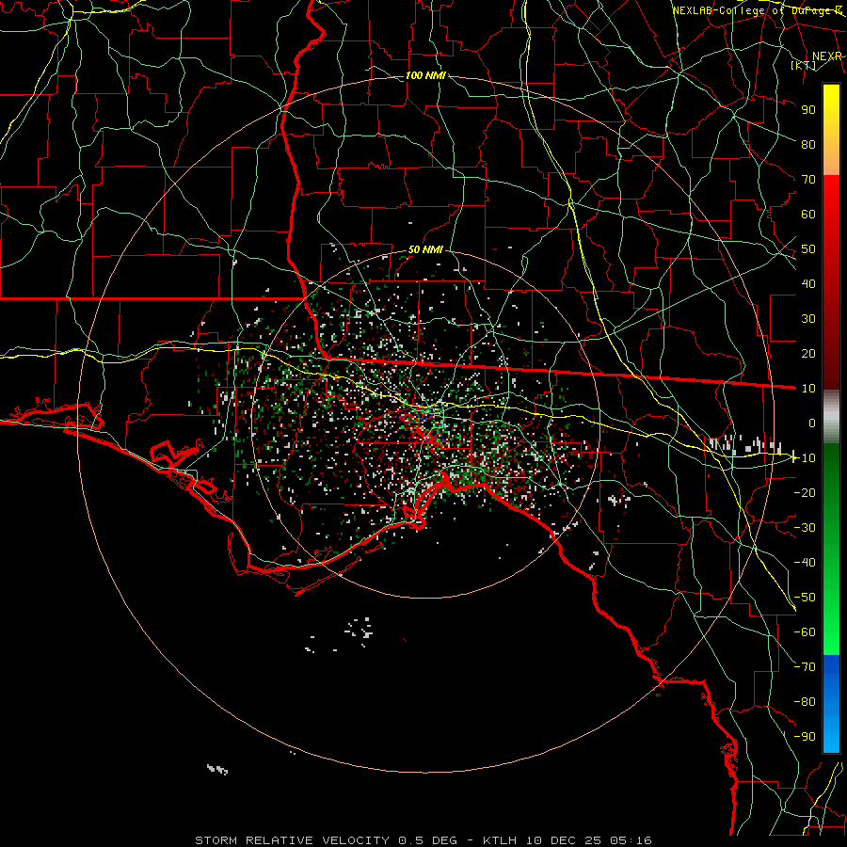The height and width of the screenshot is (847, 847).
Task: Click the 90 value on velocity scale
Action: [x=808, y=110]
